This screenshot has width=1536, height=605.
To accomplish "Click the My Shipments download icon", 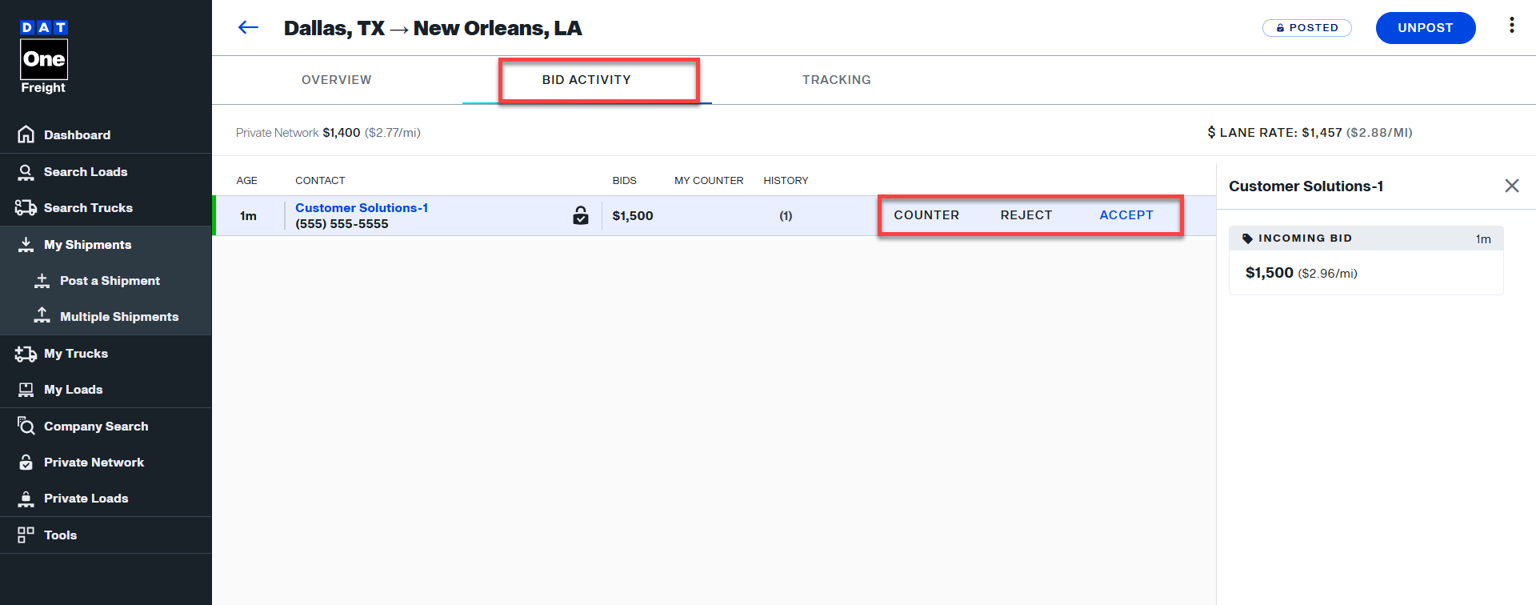I will [26, 245].
